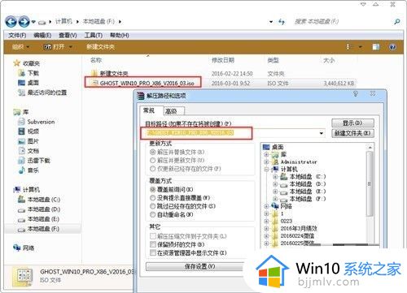Go back with the Explorer back arrow
The image size is (407, 293).
11,21
